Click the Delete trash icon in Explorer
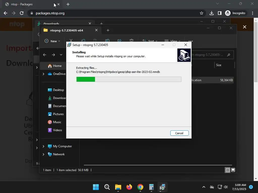Viewport: 258px width, 193px height. tap(132, 40)
